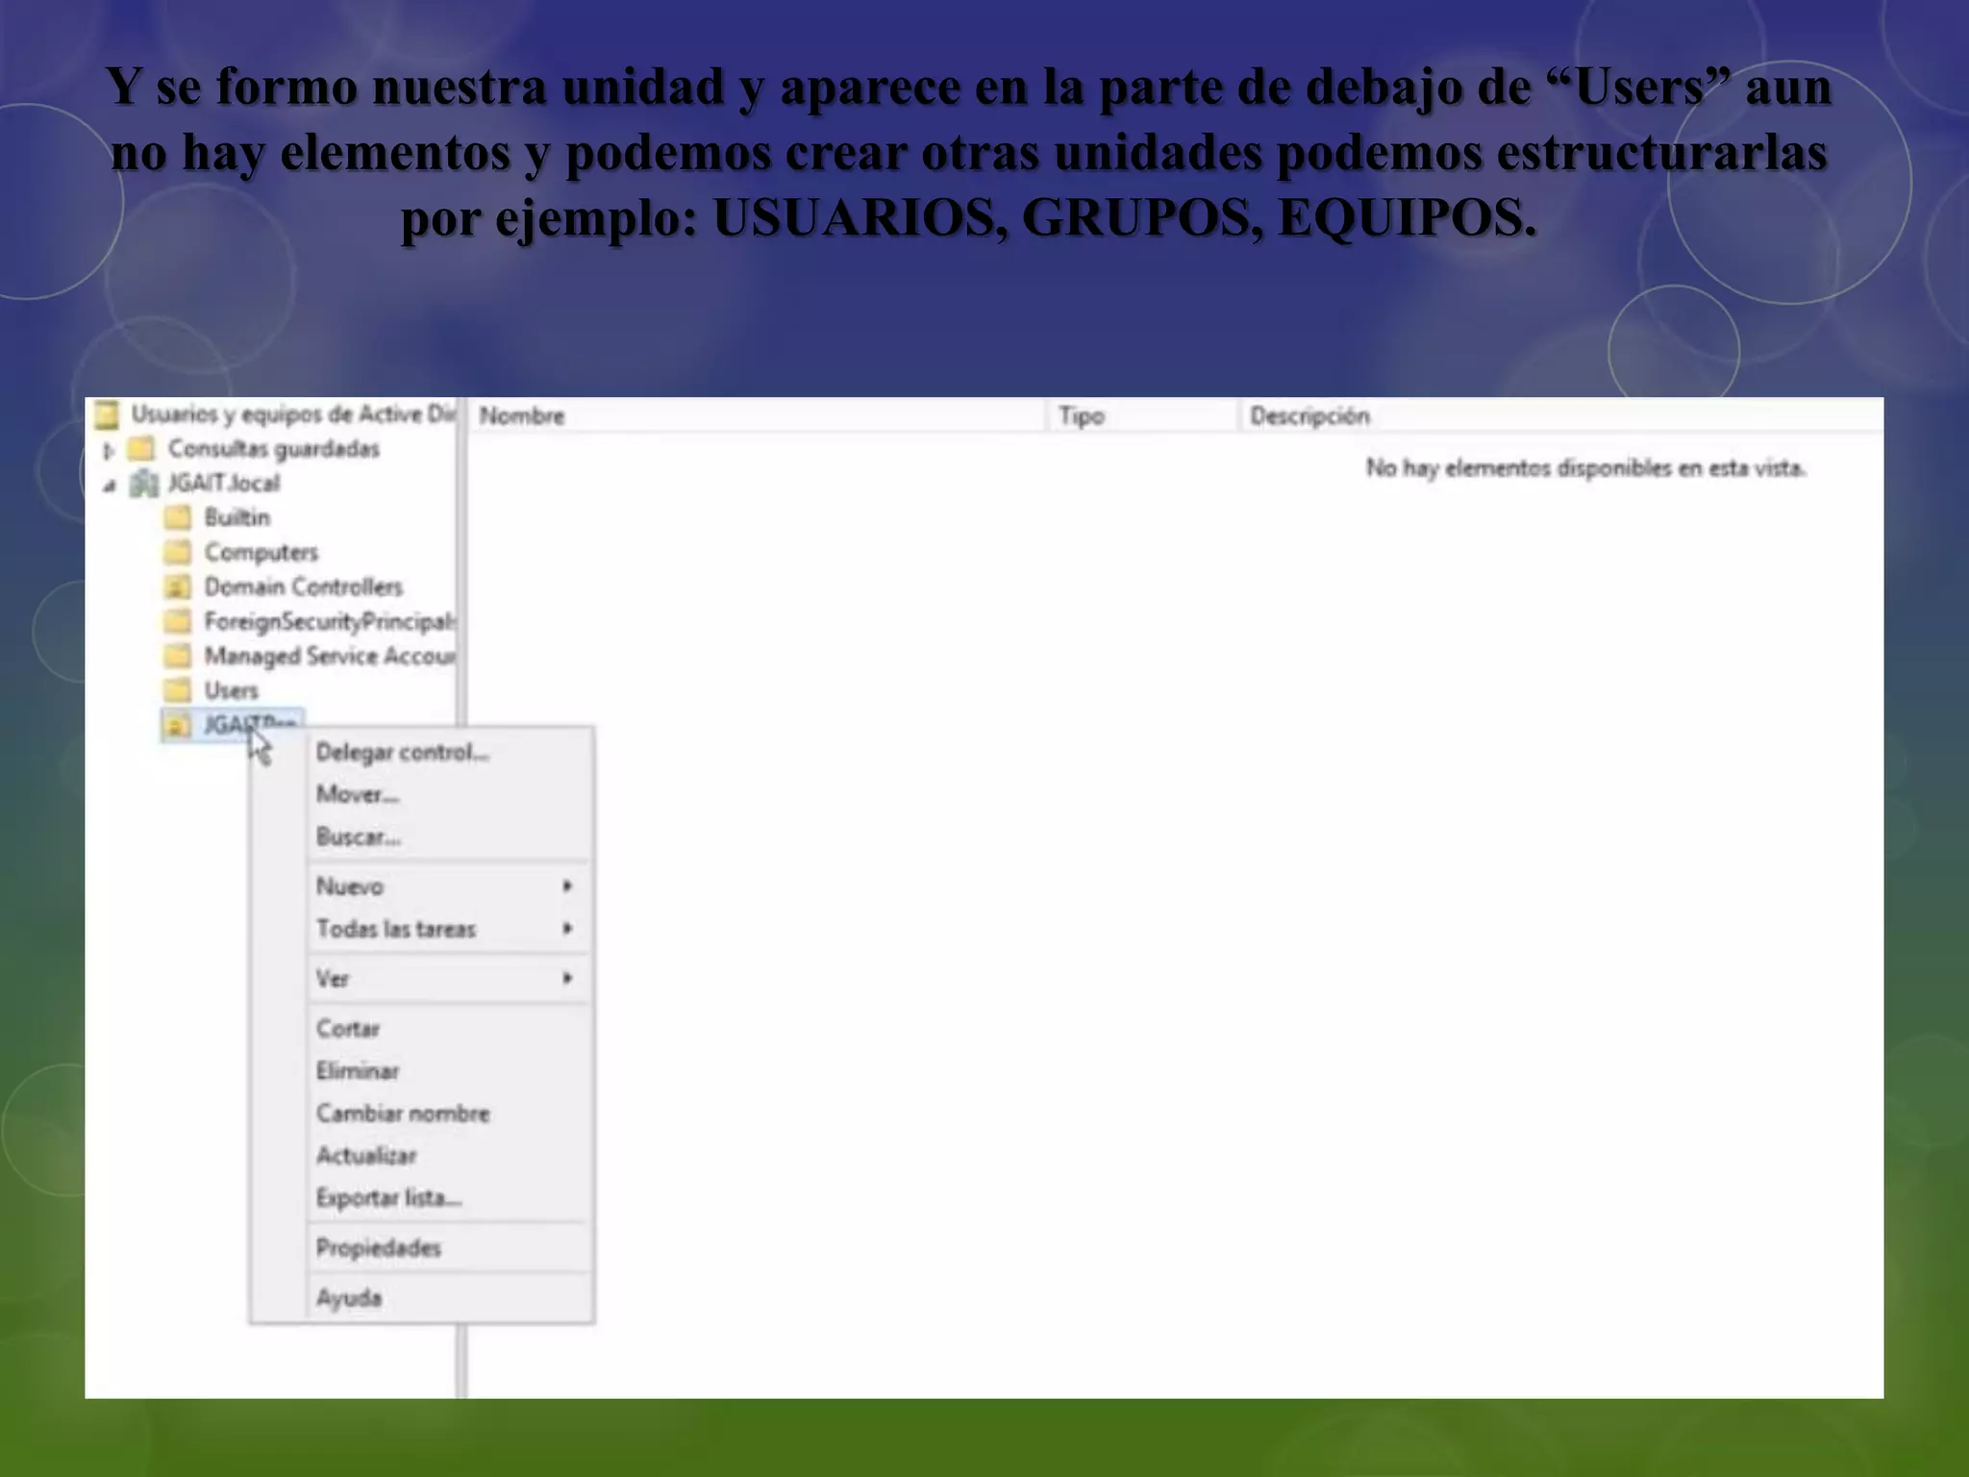This screenshot has height=1477, width=1969.
Task: Collapse the JGAIT.local domain node
Action: point(109,486)
